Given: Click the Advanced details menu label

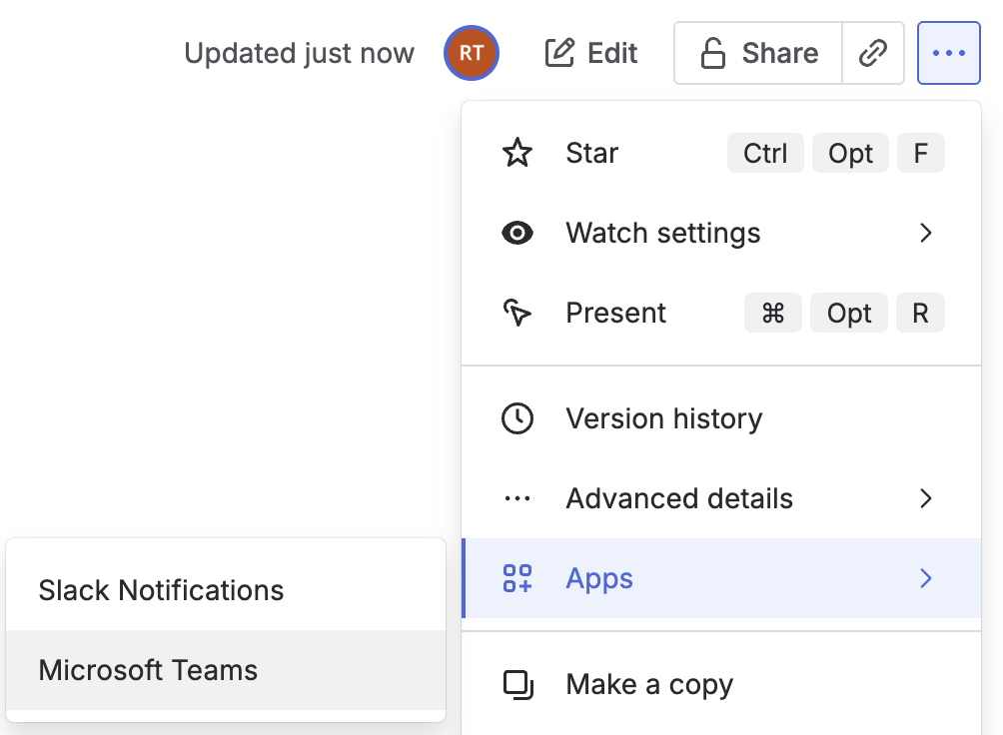Looking at the screenshot, I should pyautogui.click(x=679, y=498).
